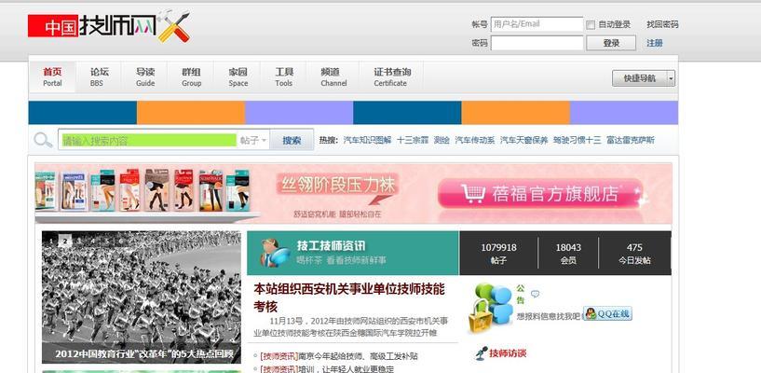Click the 技工技师资讯 worker avatar icon
This screenshot has height=373, width=761.
coord(274,253)
